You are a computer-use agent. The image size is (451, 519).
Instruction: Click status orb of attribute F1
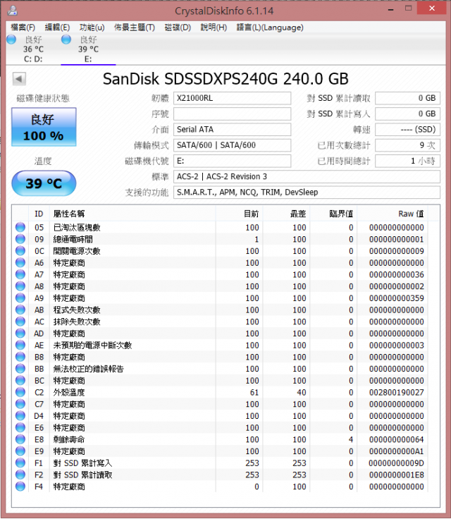point(20,463)
